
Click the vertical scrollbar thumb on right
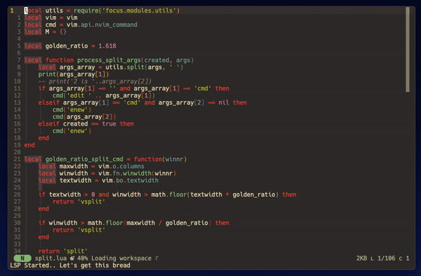[408, 49]
